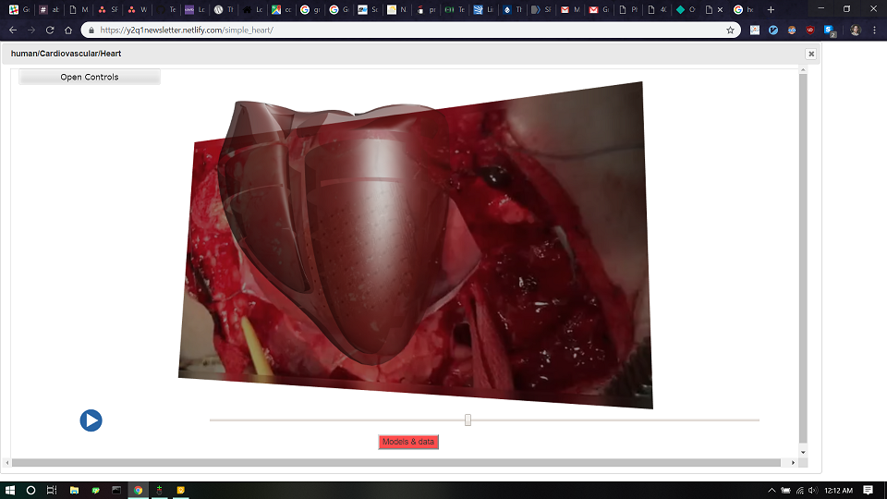Play the heart animation
Screen dimensions: 887x499
pos(91,420)
